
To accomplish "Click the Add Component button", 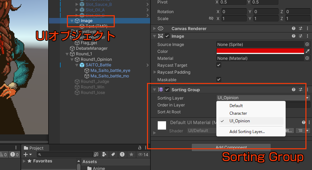I will (x=231, y=148).
